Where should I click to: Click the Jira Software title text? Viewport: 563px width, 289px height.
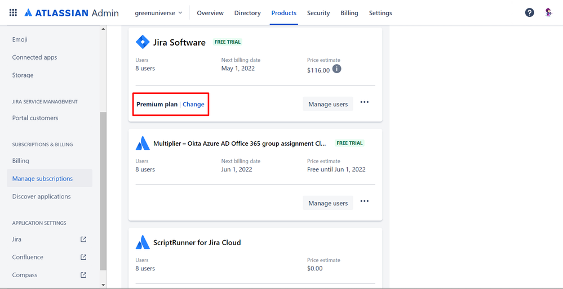click(x=179, y=43)
